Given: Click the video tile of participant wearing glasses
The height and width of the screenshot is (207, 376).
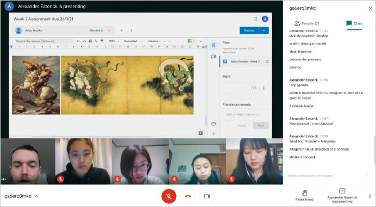Looking at the screenshot, I should pyautogui.click(x=140, y=161).
